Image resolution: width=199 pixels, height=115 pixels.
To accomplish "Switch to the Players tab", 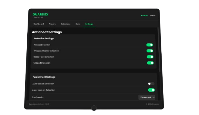I will [x=52, y=24].
